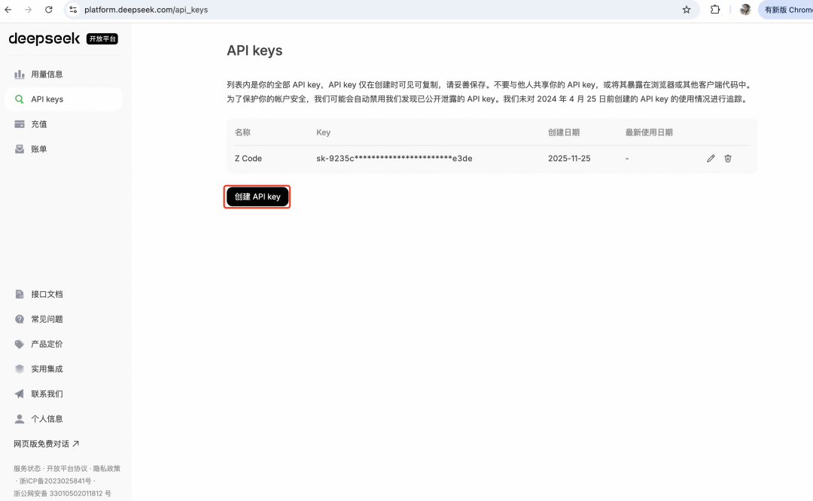This screenshot has height=501, width=813.
Task: Open 实用集成 in the sidebar
Action: click(x=63, y=369)
